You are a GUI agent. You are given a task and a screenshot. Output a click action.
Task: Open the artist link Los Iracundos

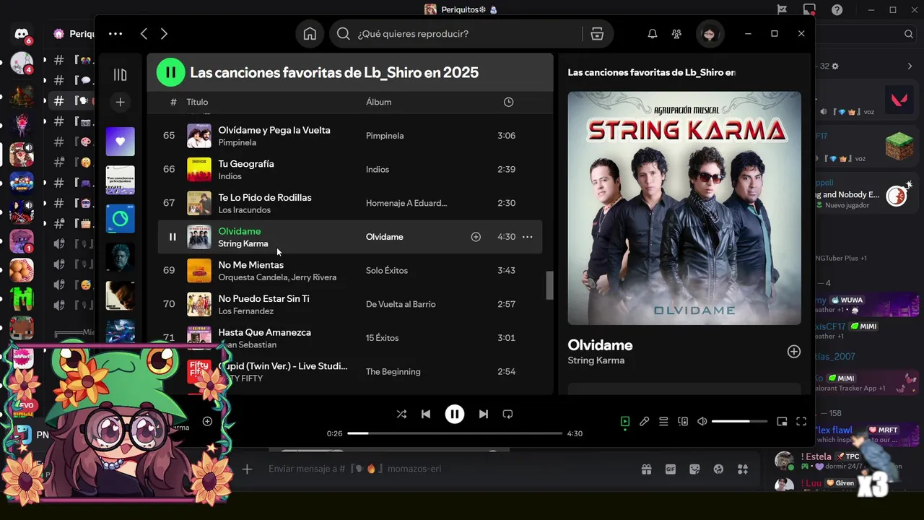pos(245,210)
